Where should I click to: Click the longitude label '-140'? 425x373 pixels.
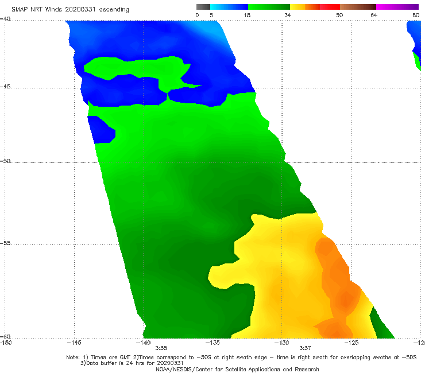coord(143,343)
